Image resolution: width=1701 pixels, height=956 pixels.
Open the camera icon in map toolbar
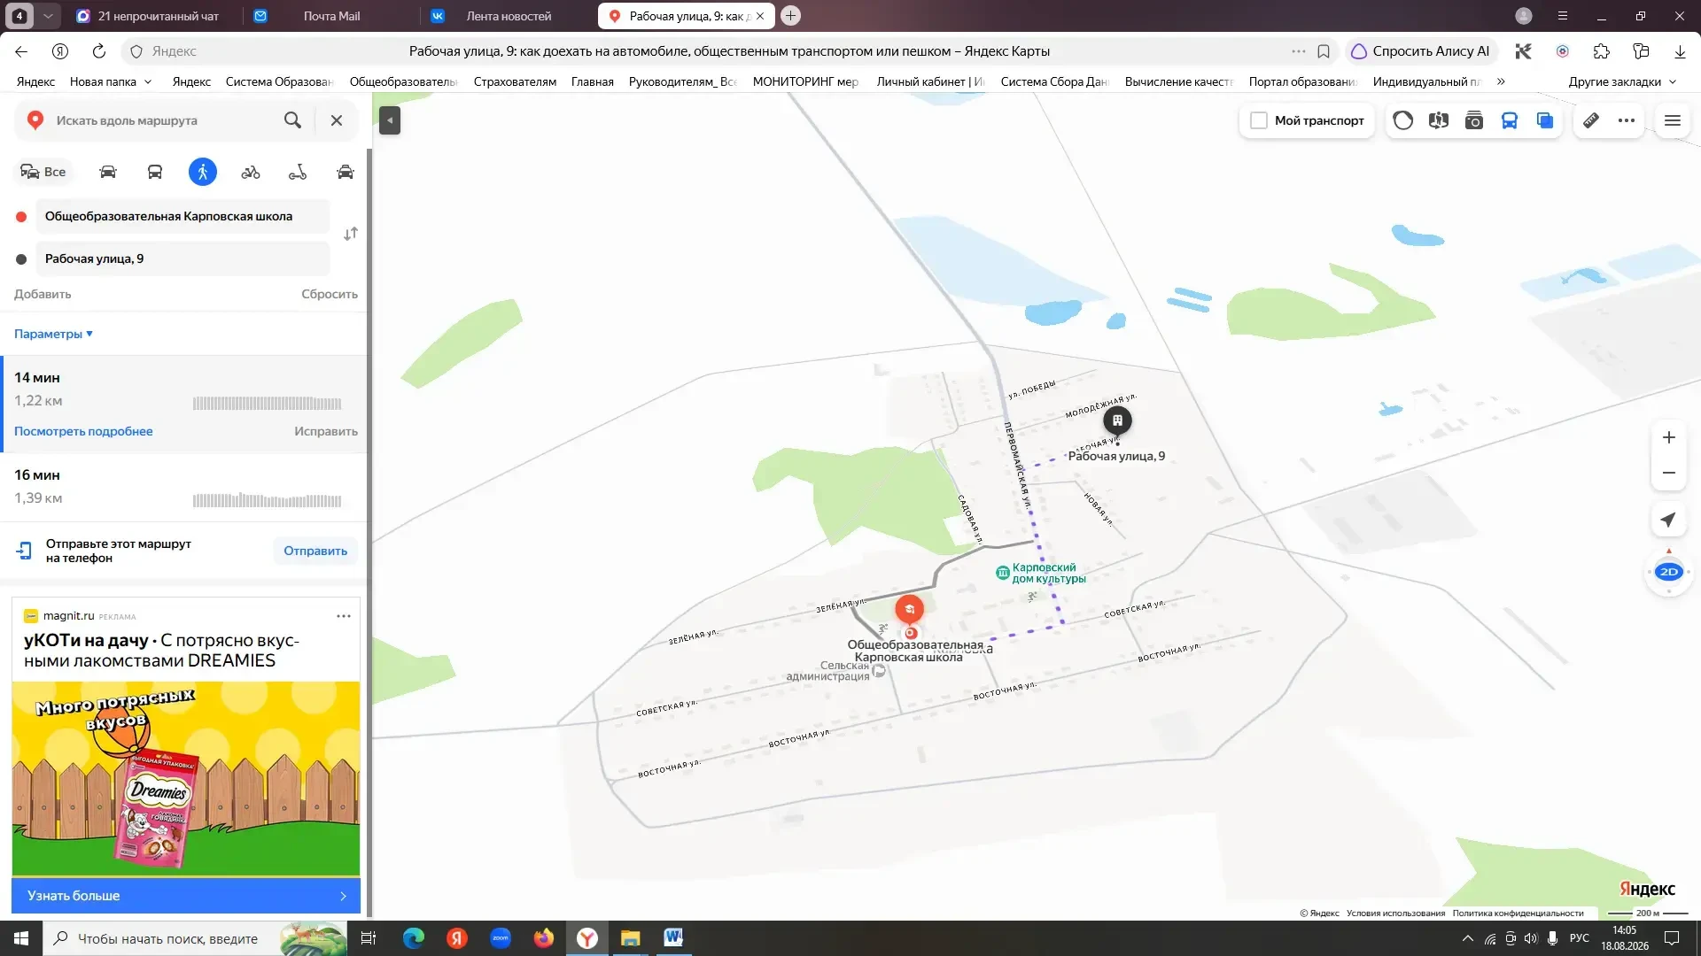pyautogui.click(x=1474, y=120)
